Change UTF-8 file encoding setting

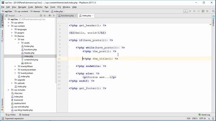click(202, 118)
